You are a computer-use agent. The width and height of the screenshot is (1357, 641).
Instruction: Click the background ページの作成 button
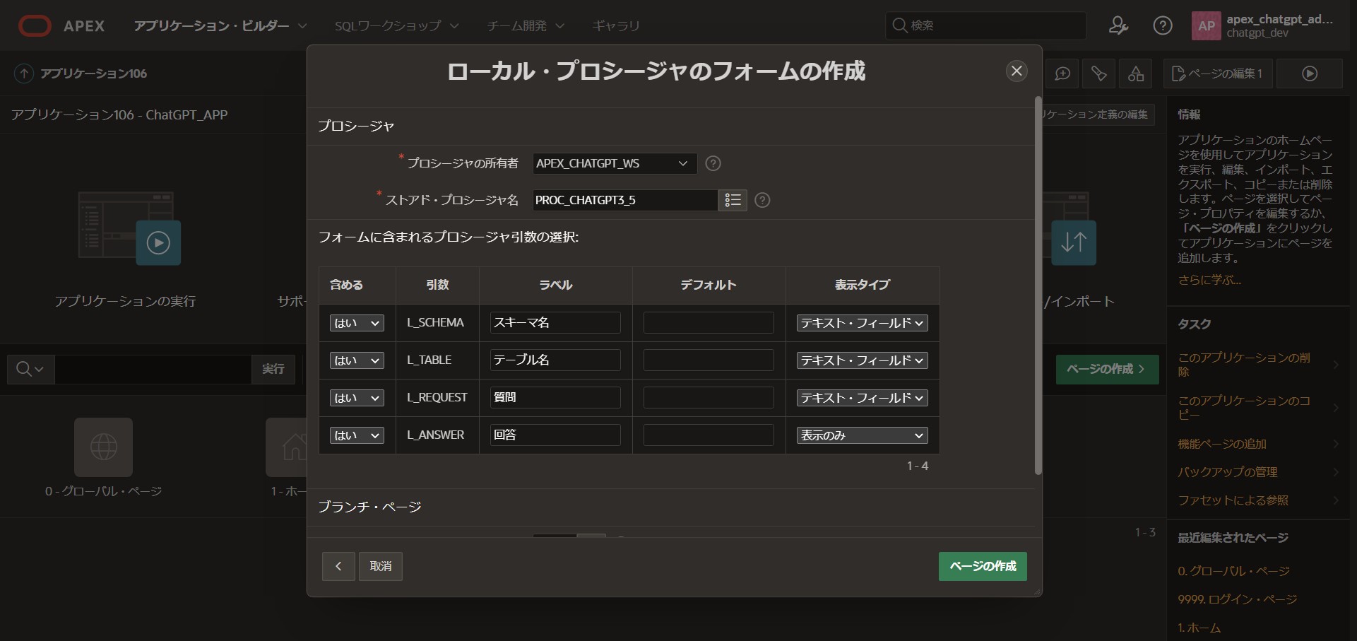1107,369
